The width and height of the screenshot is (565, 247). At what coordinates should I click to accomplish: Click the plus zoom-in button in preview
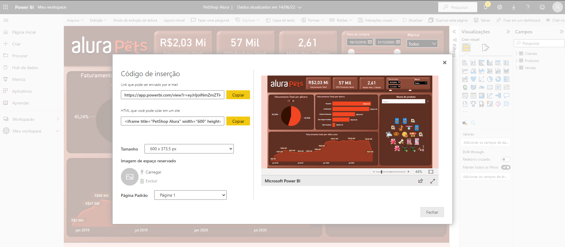click(408, 172)
